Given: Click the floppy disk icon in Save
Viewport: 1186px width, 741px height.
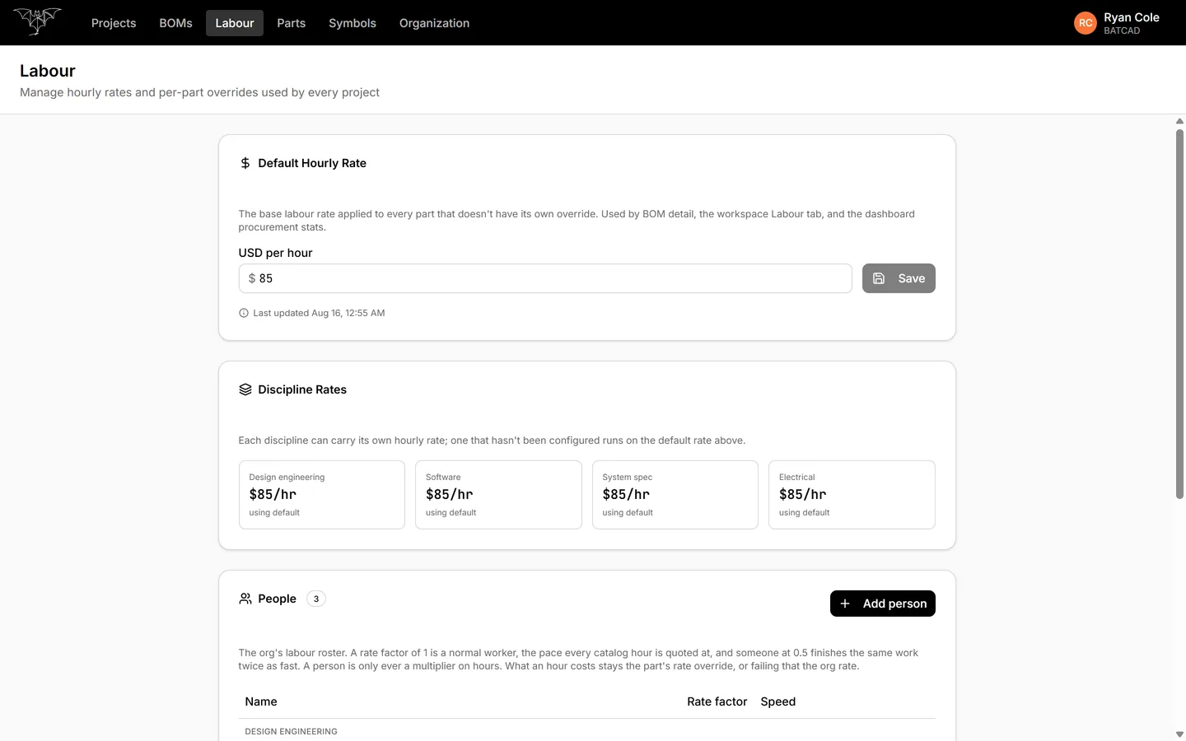Looking at the screenshot, I should coord(879,278).
